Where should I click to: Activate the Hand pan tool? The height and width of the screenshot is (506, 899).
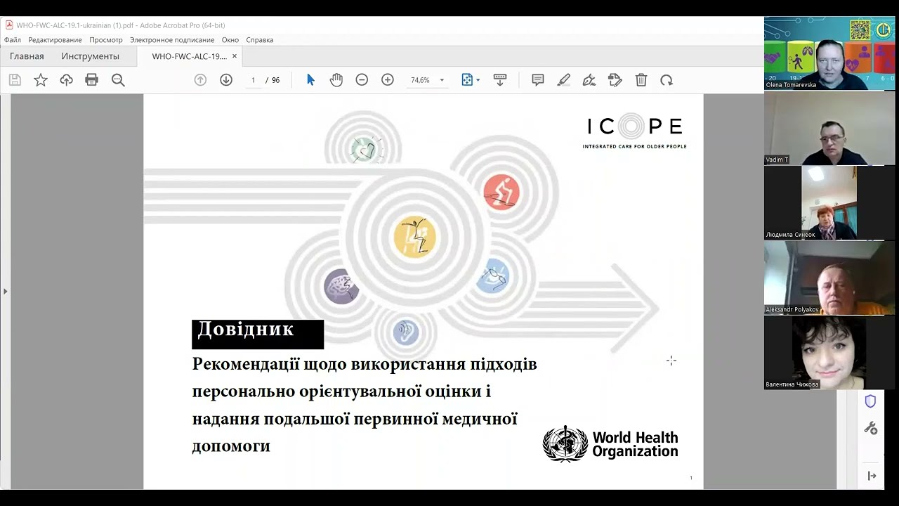coord(336,80)
